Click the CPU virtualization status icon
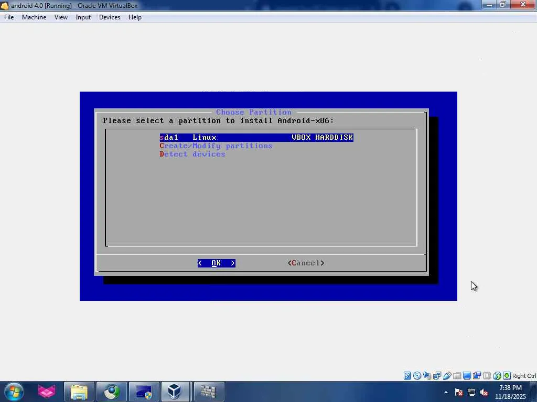537x402 pixels. point(487,376)
